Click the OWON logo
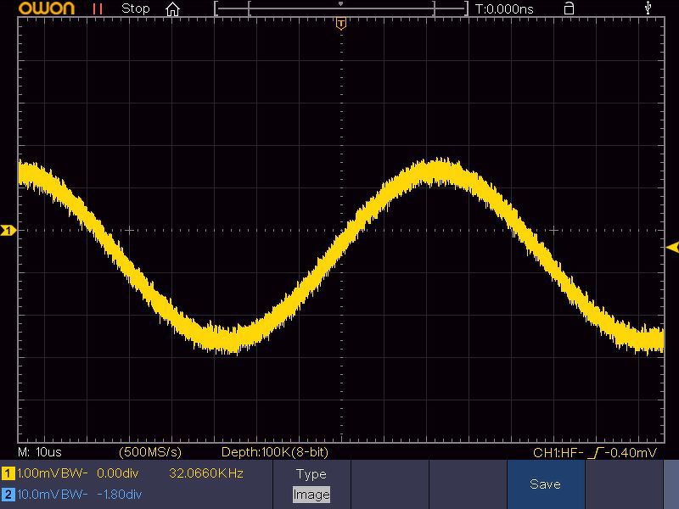 [47, 8]
